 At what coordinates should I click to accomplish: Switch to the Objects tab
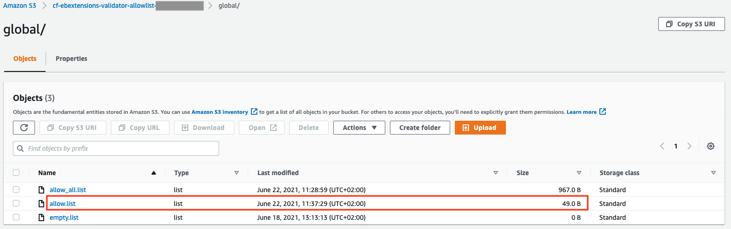(x=25, y=59)
